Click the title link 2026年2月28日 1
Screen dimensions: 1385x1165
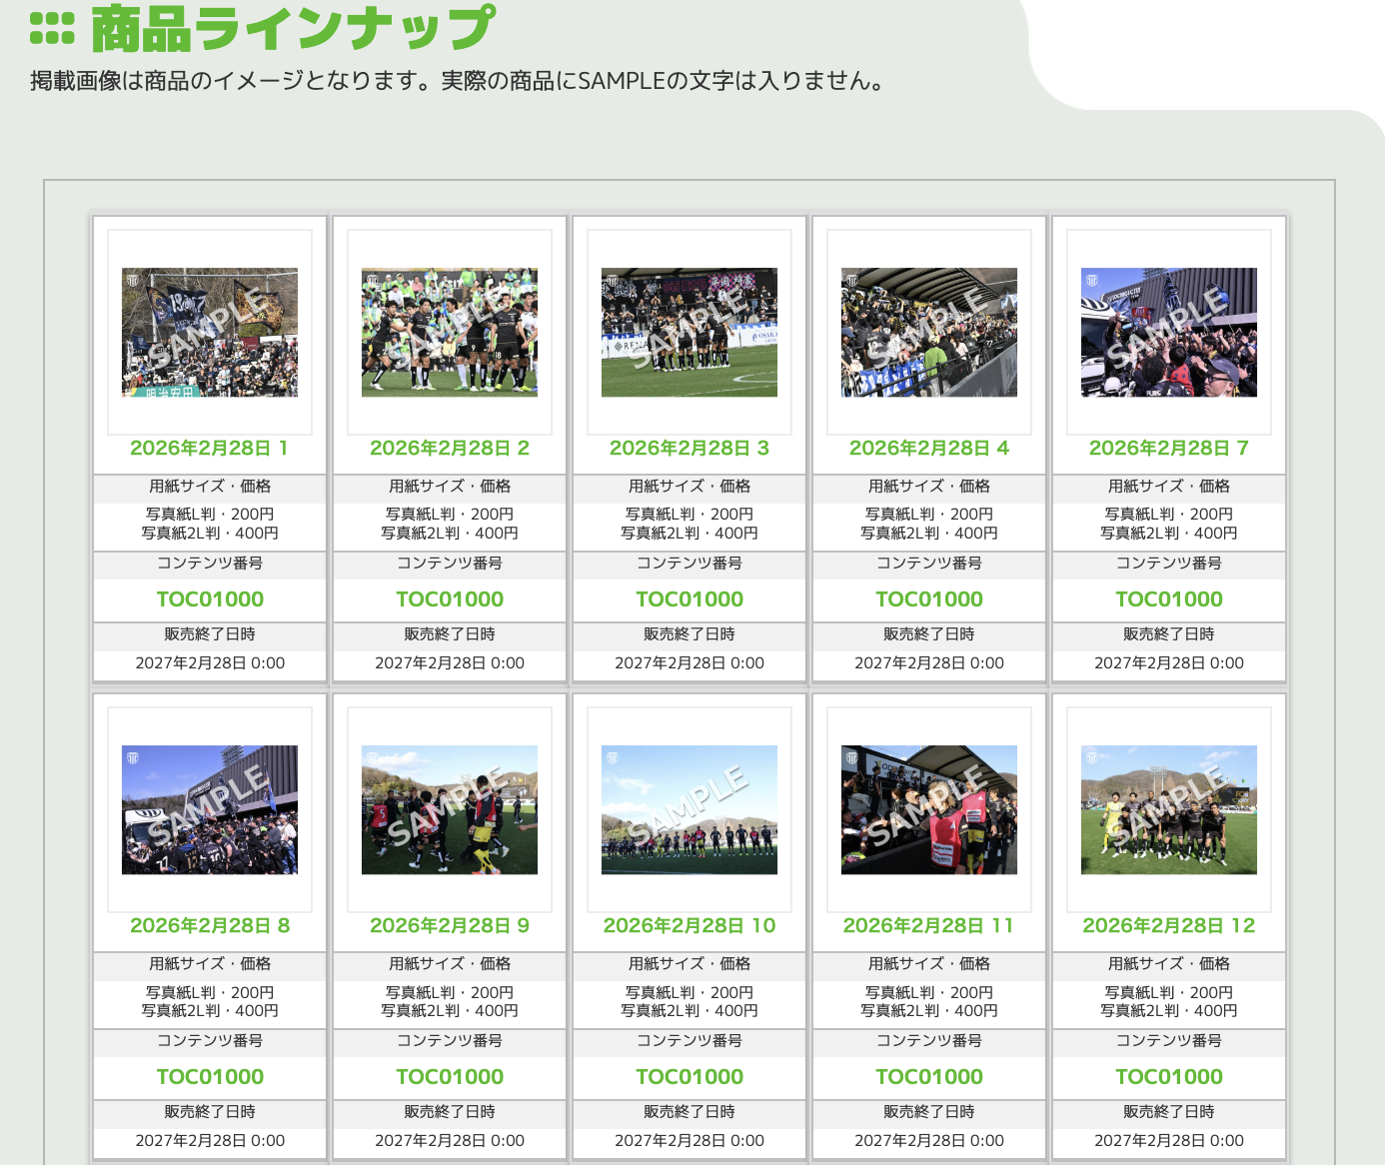tap(210, 448)
